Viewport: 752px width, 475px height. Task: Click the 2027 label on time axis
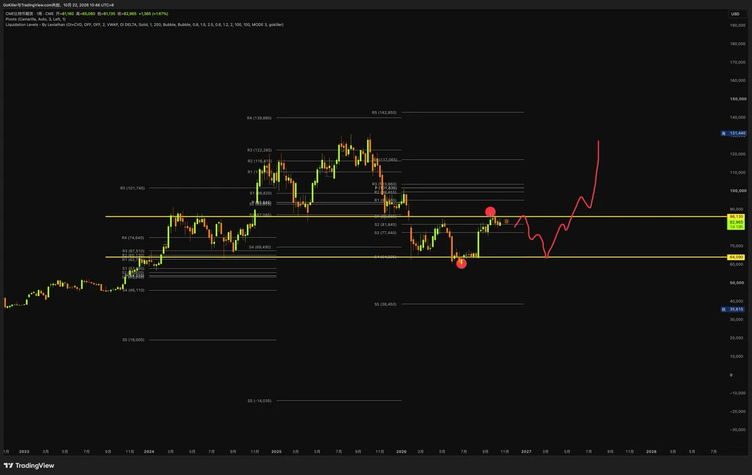coord(526,451)
